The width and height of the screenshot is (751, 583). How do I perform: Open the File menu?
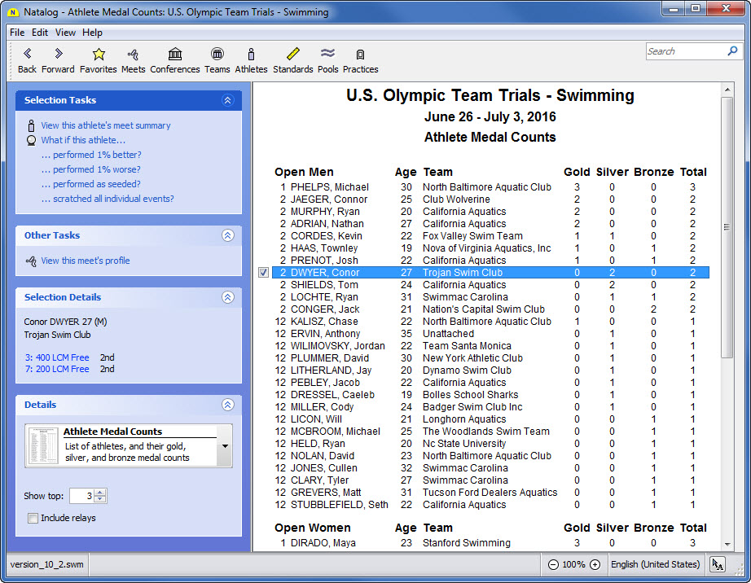coord(17,33)
